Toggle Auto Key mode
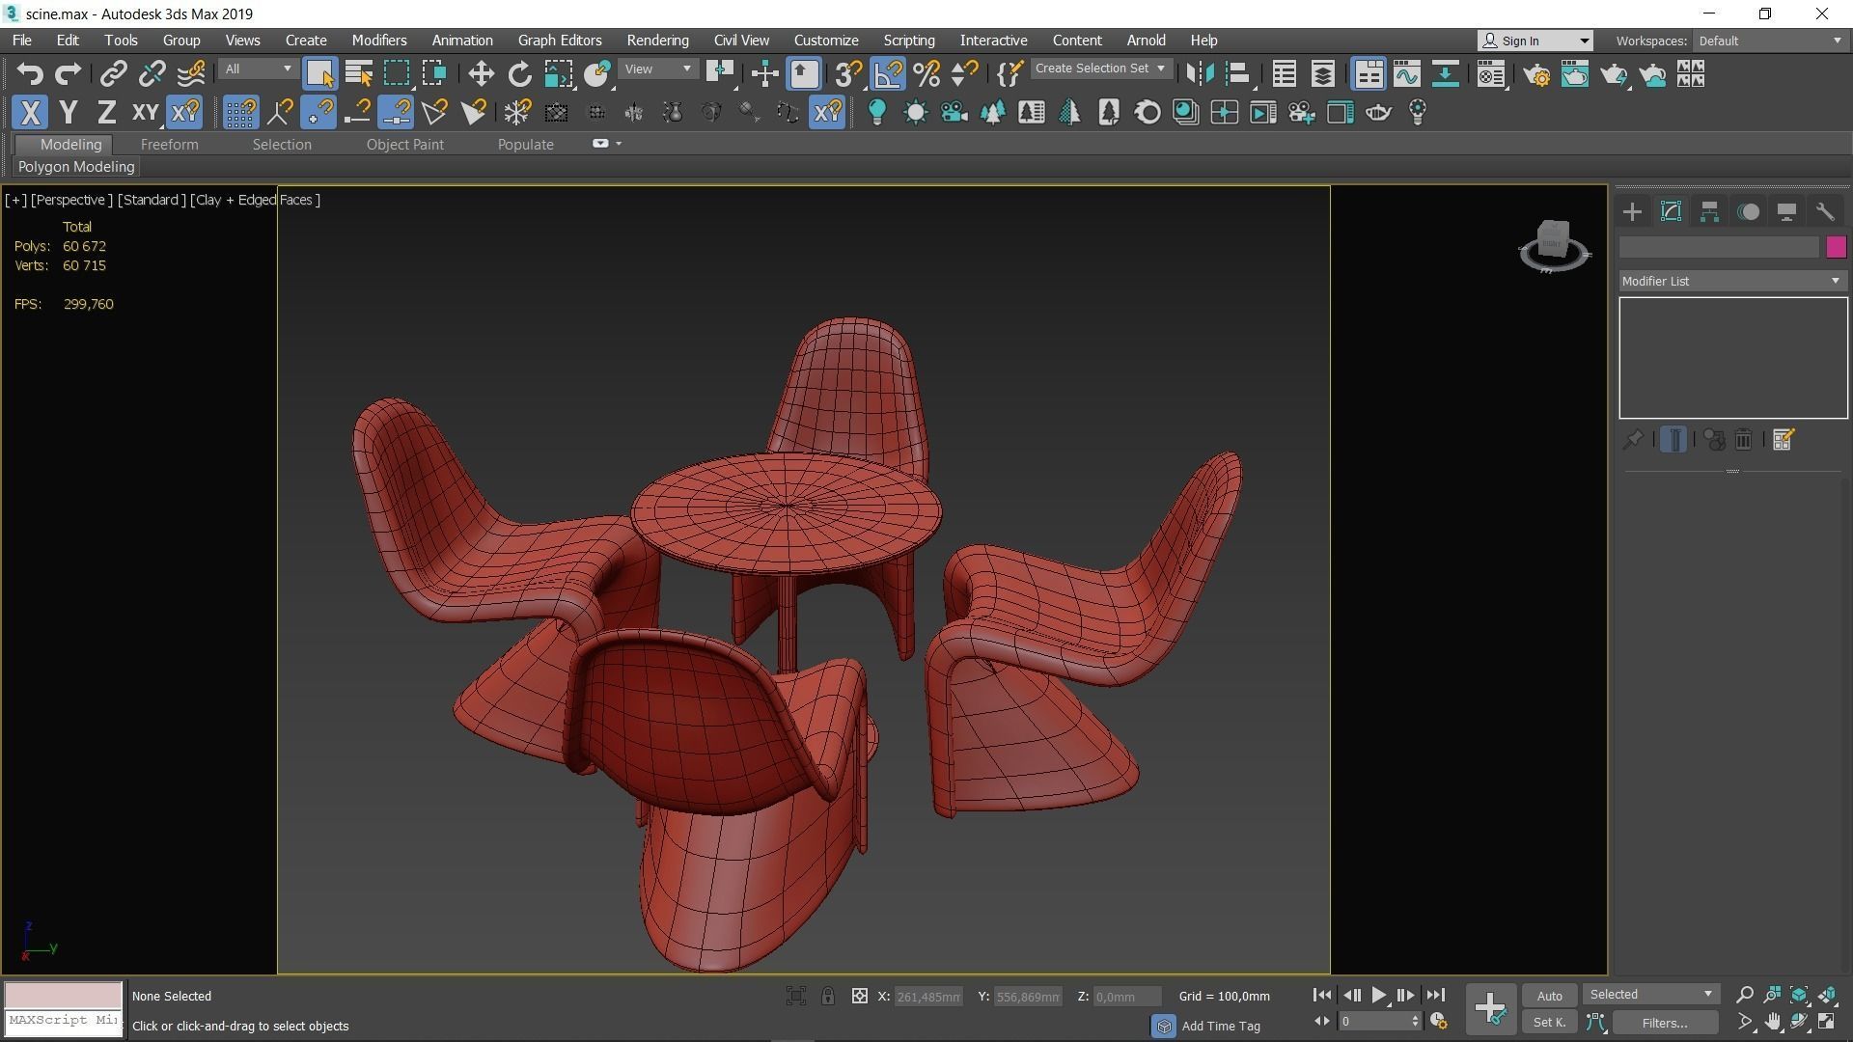Viewport: 1853px width, 1042px height. [x=1550, y=996]
